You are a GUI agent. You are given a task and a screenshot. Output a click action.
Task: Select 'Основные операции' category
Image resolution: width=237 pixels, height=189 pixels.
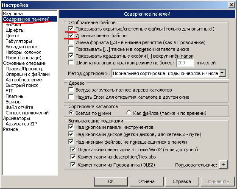coord(25,63)
